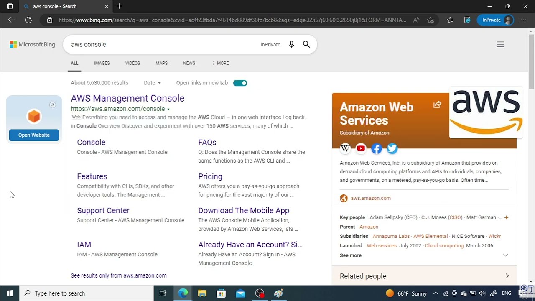Expand the Related people section
Viewport: 535px width, 301px height.
pos(424,276)
